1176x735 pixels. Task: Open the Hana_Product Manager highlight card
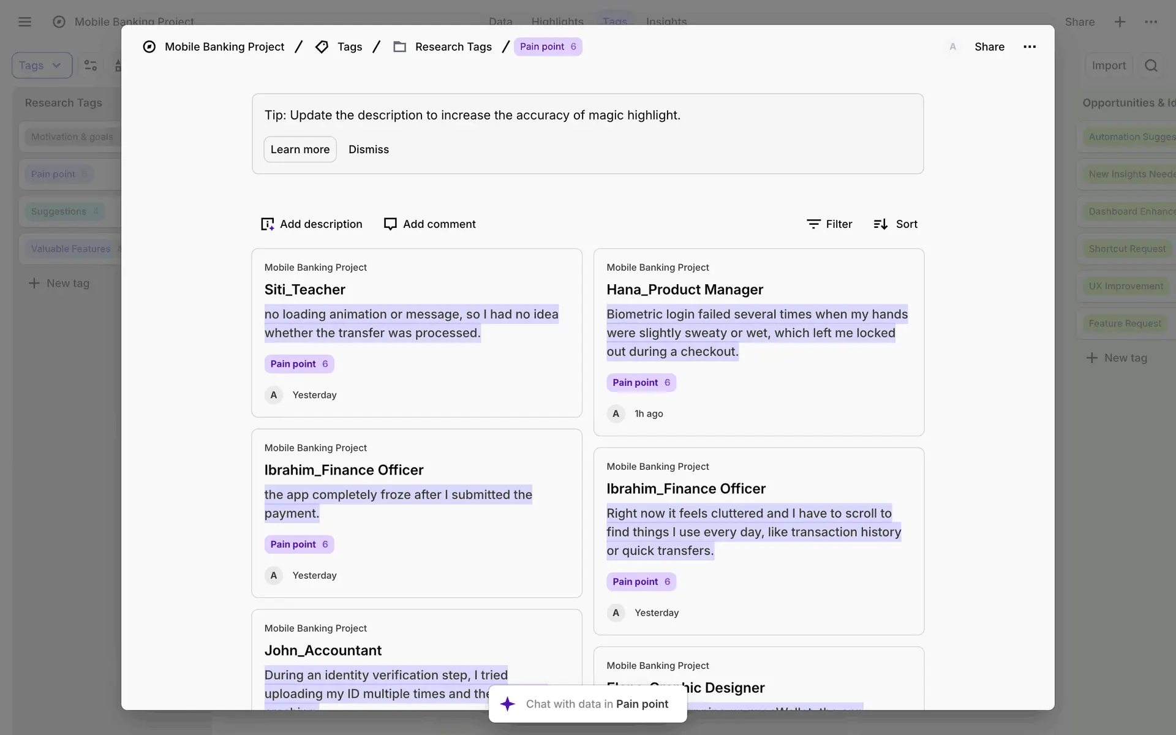coord(684,290)
